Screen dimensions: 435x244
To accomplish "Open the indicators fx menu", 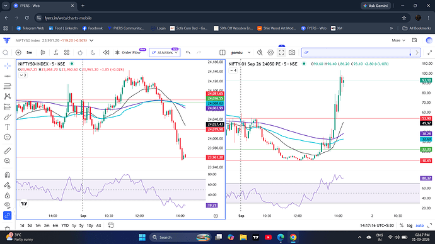I will click(x=55, y=53).
